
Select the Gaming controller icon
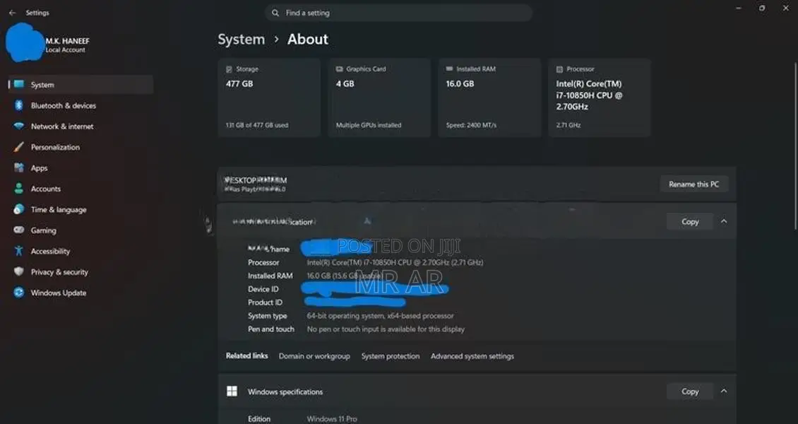pos(19,230)
